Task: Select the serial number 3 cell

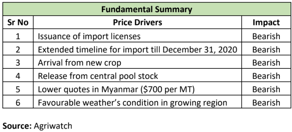Action: click(18, 62)
